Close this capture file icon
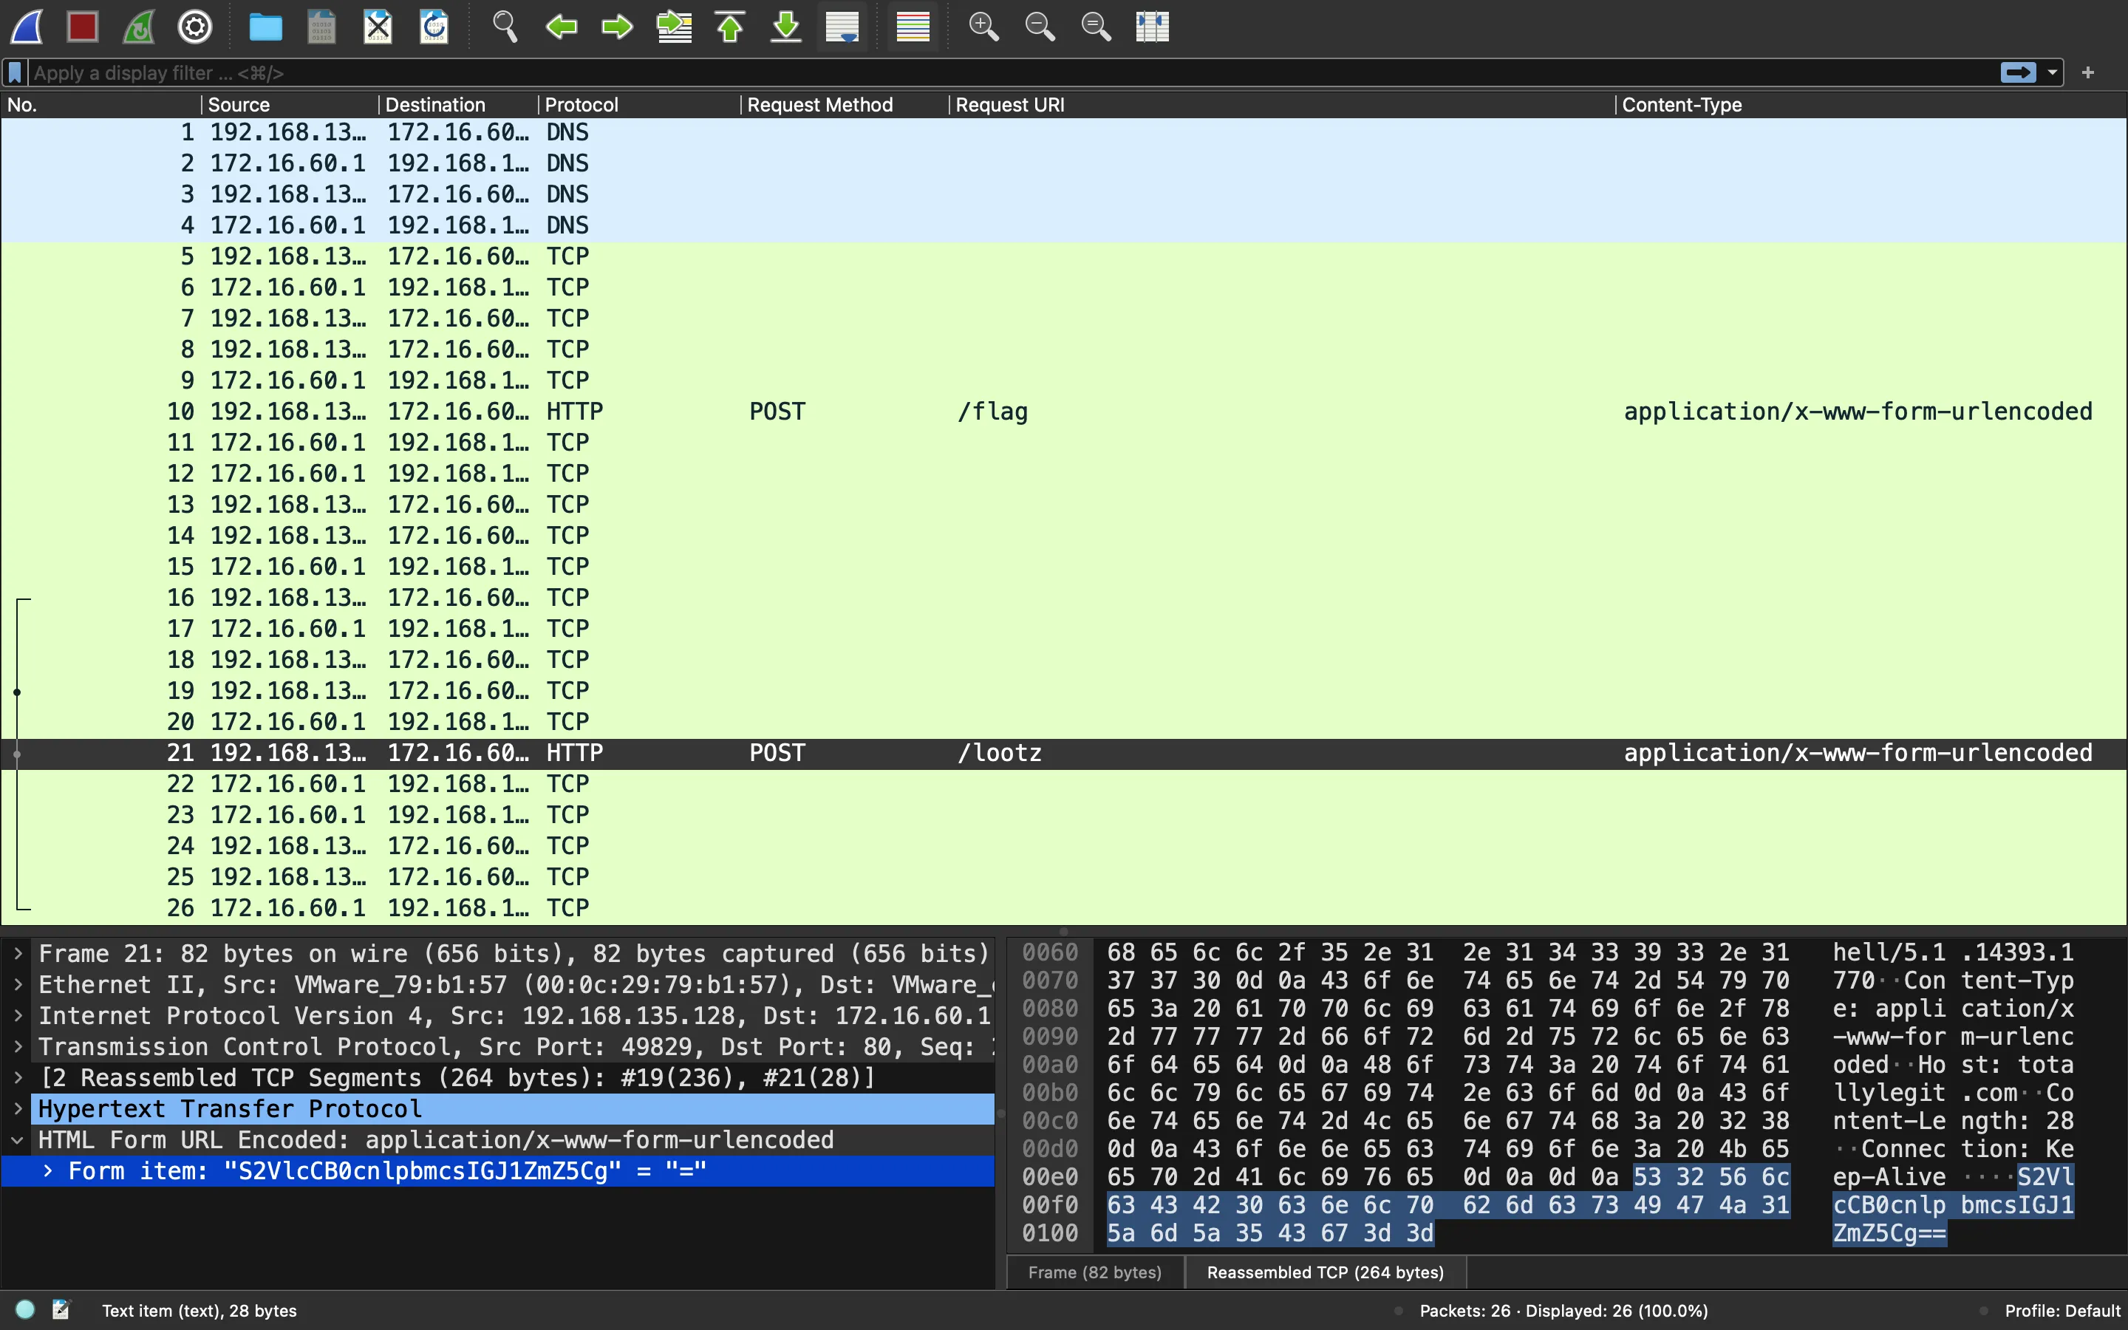This screenshot has width=2128, height=1330. coord(378,27)
